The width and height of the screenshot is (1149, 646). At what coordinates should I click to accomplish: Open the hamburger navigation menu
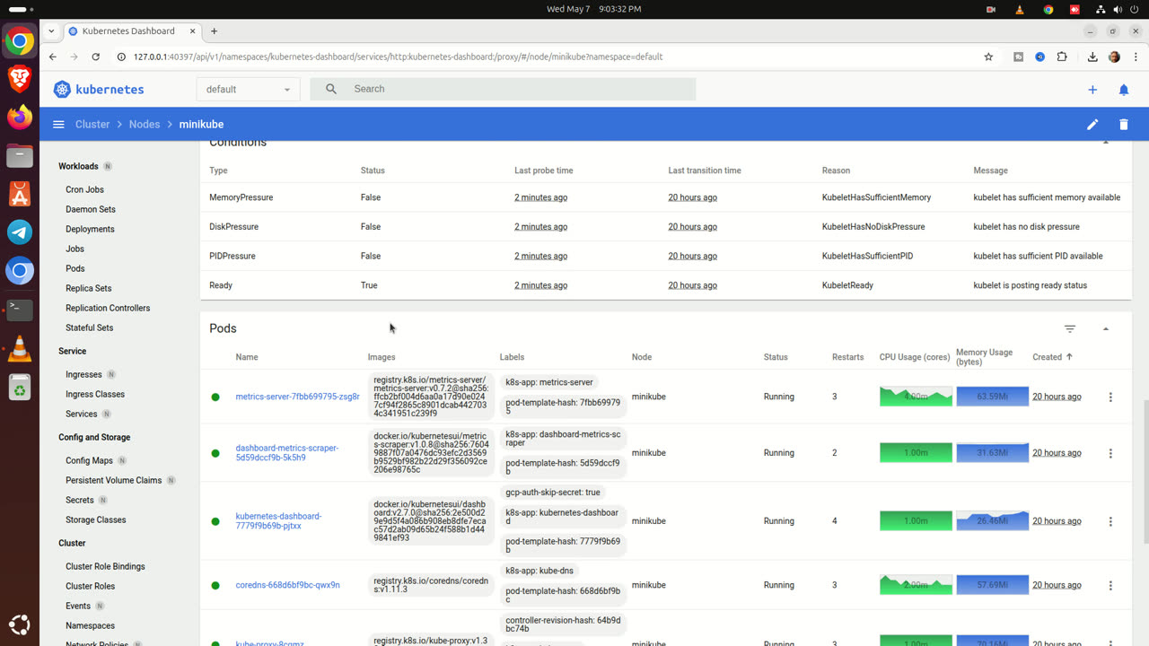click(58, 125)
